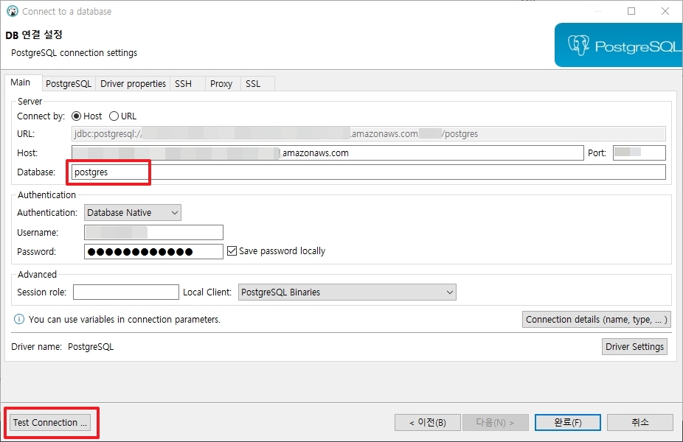This screenshot has width=683, height=442.
Task: Click the 취소 cancel button
Action: pos(640,422)
